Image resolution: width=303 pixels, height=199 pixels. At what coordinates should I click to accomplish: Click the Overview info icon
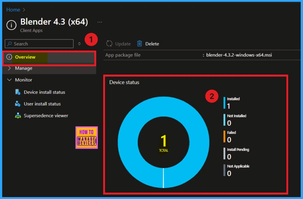click(9, 57)
